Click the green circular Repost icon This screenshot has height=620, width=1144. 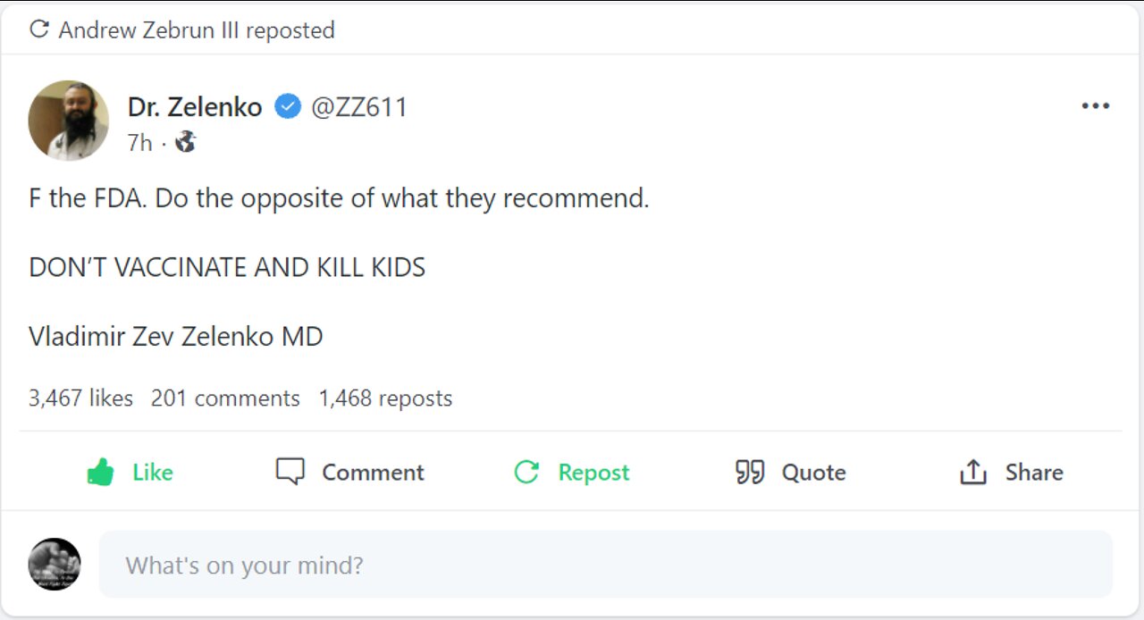point(527,472)
